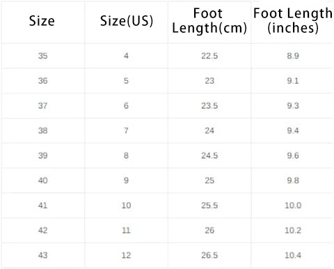This screenshot has height=269, width=334.
Task: Click the 24.5 cm cell
Action: (209, 155)
